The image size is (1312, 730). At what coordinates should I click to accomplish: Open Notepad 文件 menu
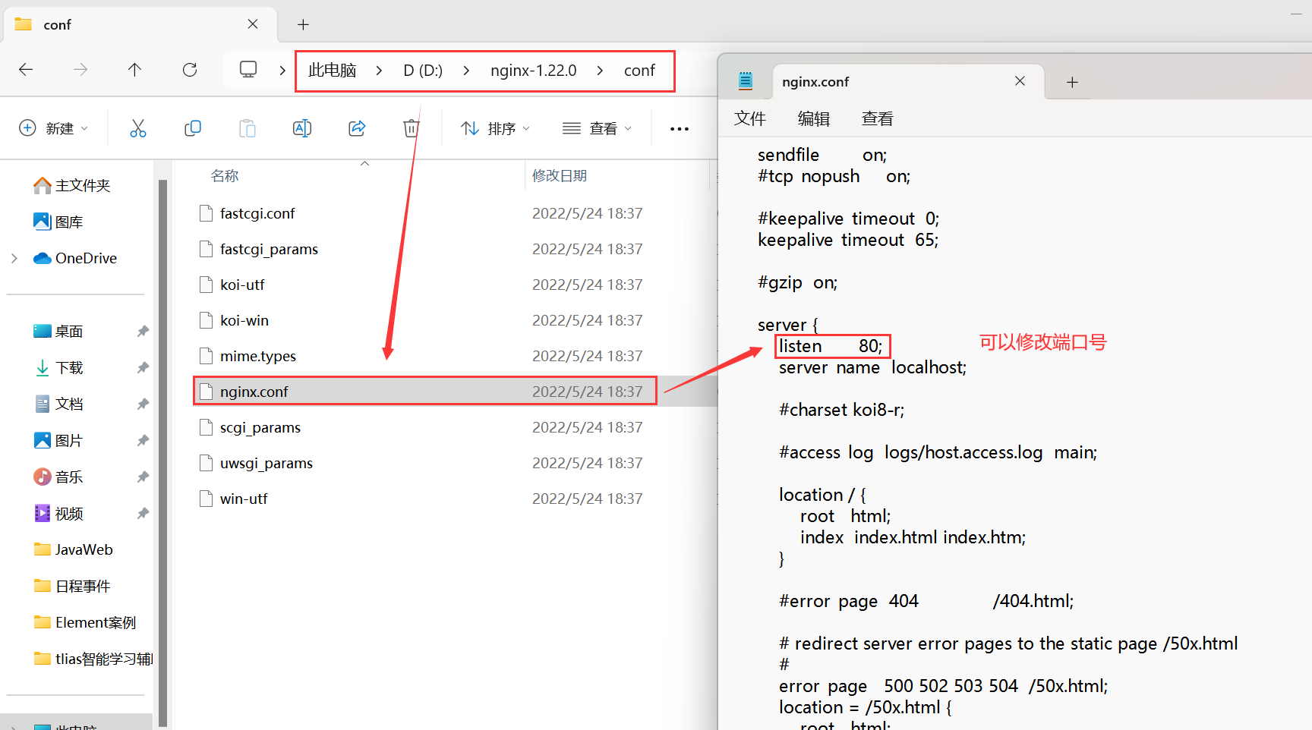click(x=750, y=118)
